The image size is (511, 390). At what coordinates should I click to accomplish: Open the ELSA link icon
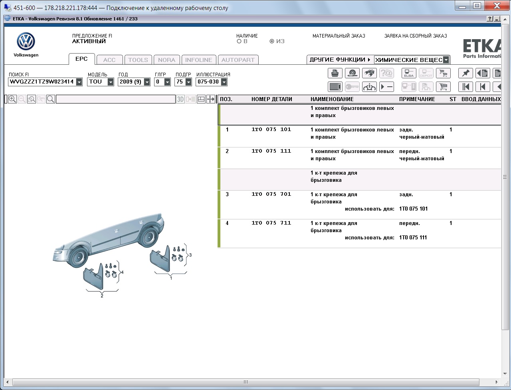pyautogui.click(x=409, y=73)
